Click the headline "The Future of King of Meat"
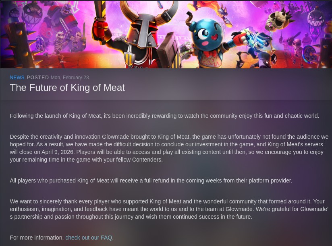The image size is (332, 246). click(67, 88)
